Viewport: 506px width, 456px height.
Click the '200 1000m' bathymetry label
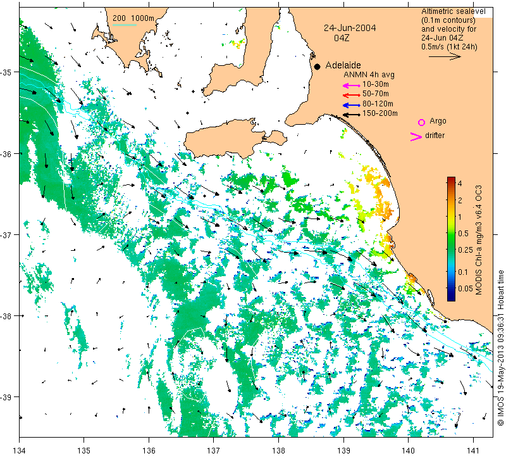point(133,18)
